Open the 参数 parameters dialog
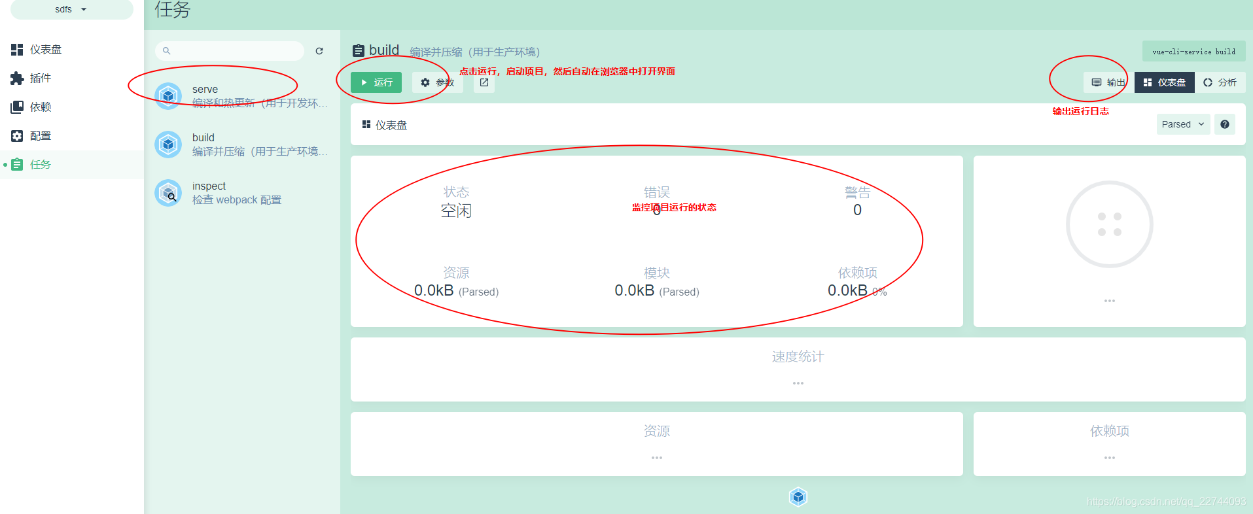This screenshot has width=1253, height=514. point(438,82)
